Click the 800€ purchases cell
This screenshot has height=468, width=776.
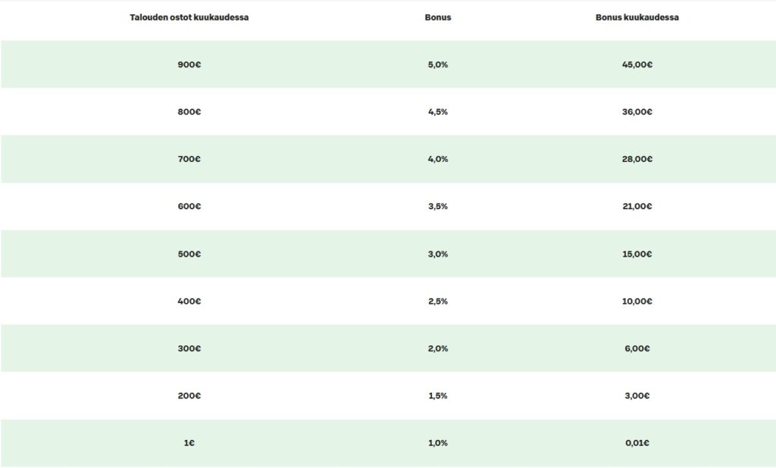pyautogui.click(x=189, y=112)
